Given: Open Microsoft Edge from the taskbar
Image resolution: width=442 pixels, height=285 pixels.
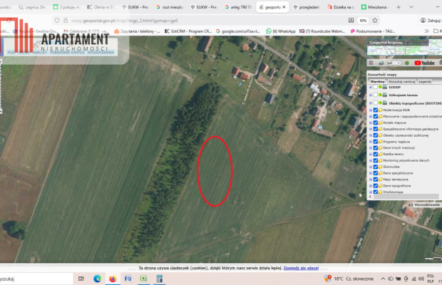Looking at the screenshot, I should pos(97,279).
